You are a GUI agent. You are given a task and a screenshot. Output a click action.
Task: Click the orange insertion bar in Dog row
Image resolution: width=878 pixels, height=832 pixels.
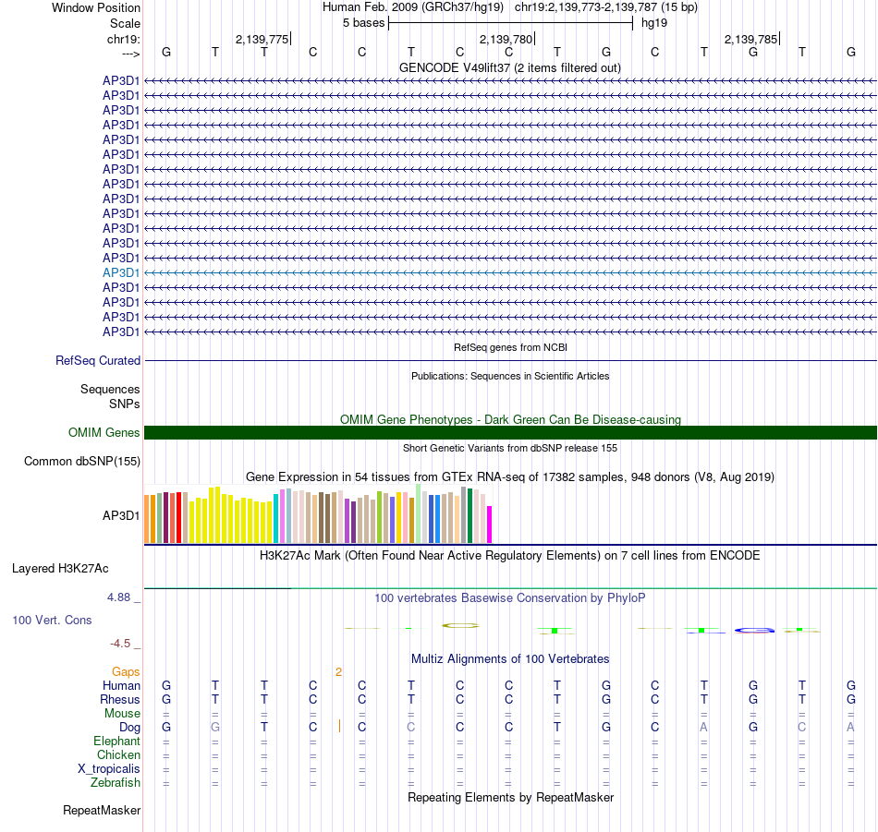coord(339,726)
